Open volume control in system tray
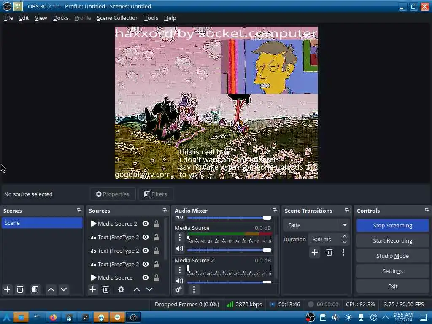 [x=335, y=317]
